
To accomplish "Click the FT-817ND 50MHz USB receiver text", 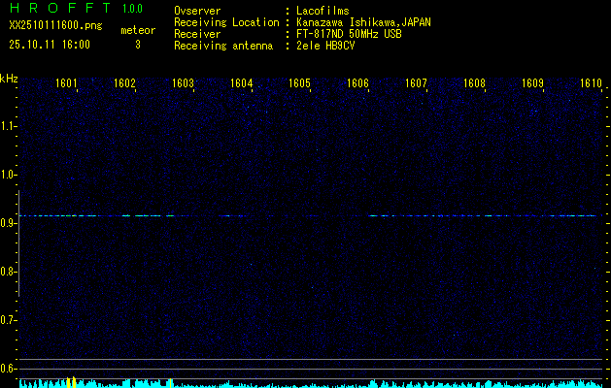I will [x=348, y=34].
